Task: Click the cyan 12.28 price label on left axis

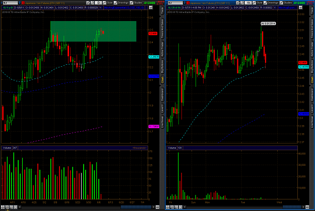Action: (154, 57)
